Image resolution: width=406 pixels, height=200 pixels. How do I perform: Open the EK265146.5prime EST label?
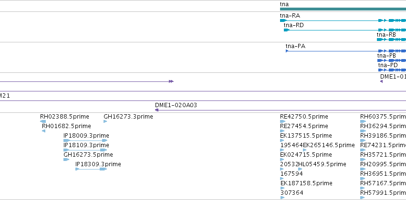tap(329, 145)
